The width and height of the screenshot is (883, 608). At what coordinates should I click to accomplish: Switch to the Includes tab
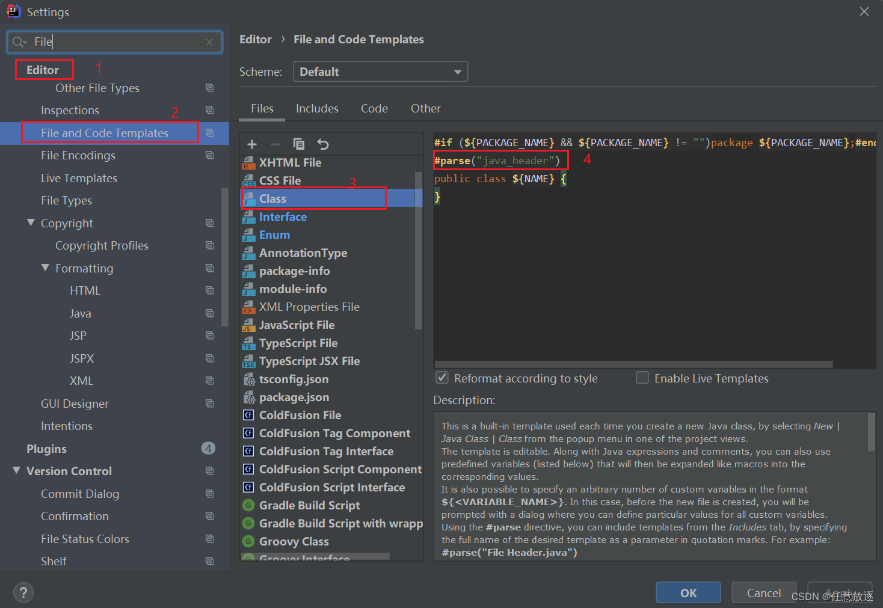[x=317, y=108]
